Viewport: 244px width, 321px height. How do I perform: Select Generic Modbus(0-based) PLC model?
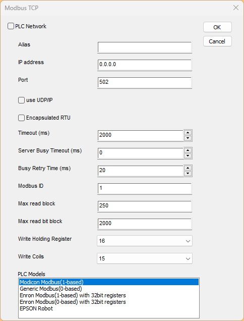pos(51,289)
